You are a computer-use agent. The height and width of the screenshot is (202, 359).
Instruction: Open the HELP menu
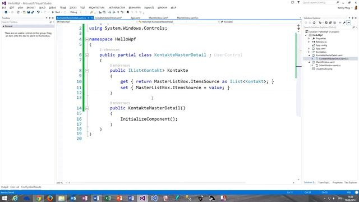pyautogui.click(x=173, y=7)
